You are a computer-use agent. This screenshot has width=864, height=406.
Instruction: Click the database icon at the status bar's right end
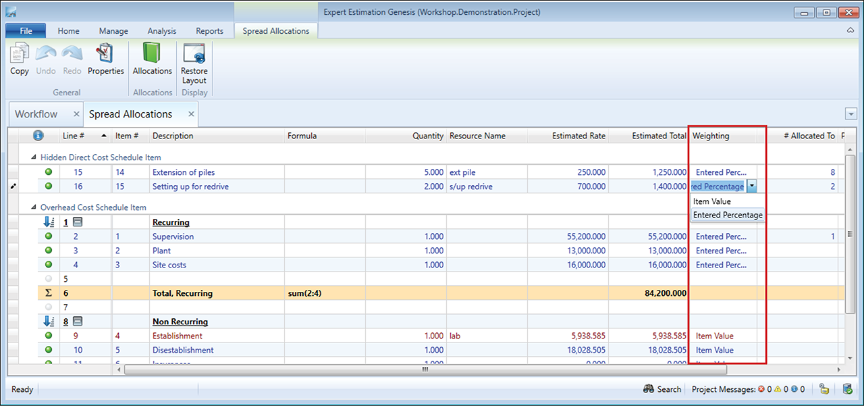tap(847, 389)
